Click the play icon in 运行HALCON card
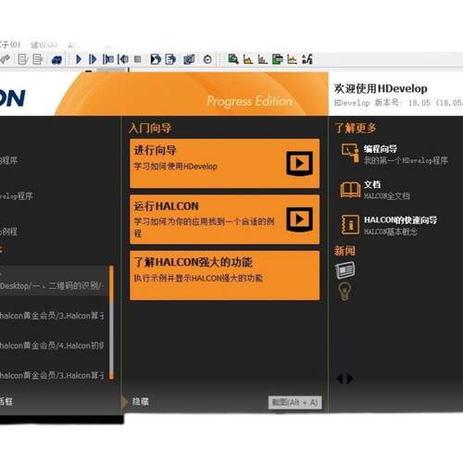This screenshot has width=463, height=463. click(x=299, y=219)
